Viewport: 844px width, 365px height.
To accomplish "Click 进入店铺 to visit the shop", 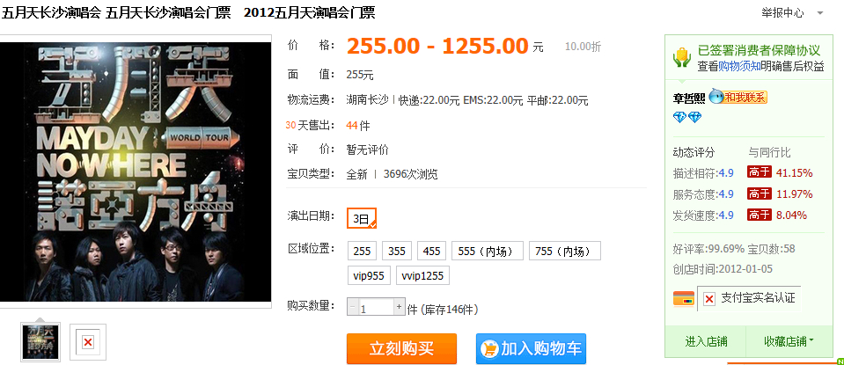I will (x=706, y=340).
